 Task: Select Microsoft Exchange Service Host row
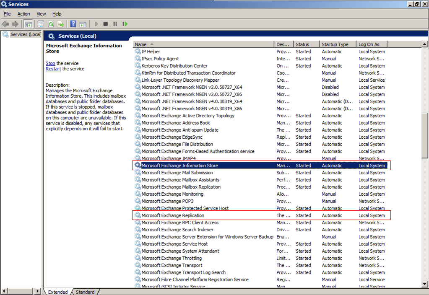coord(261,244)
